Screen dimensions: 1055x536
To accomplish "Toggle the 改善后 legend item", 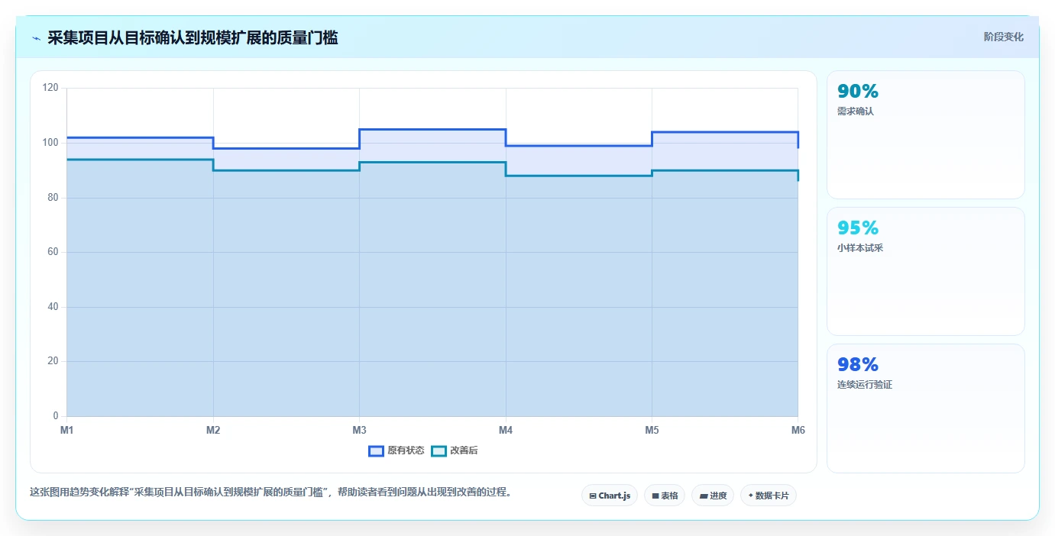I will coord(455,450).
